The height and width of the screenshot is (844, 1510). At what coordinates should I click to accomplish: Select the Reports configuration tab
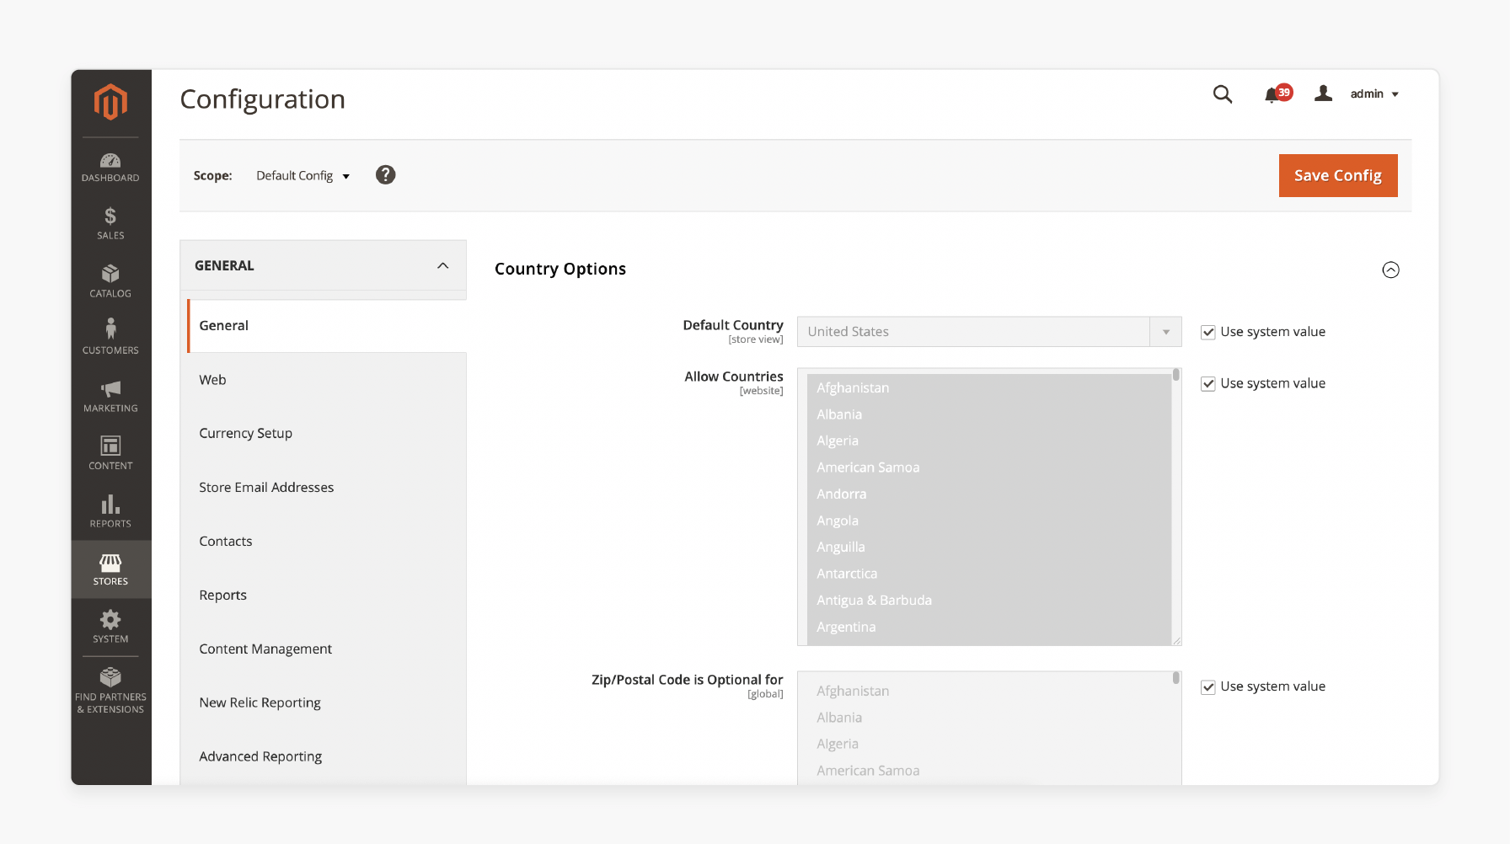pos(327,596)
